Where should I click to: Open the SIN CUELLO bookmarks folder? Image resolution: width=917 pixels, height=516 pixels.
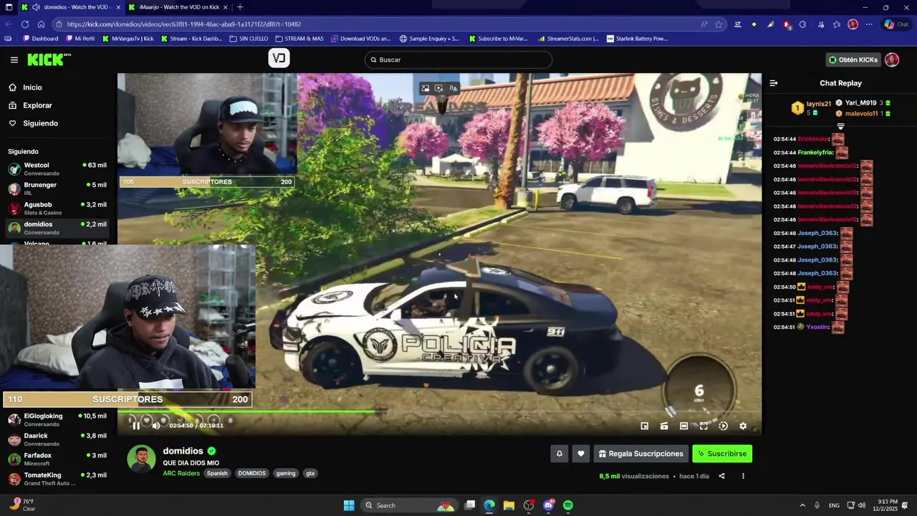pyautogui.click(x=249, y=39)
